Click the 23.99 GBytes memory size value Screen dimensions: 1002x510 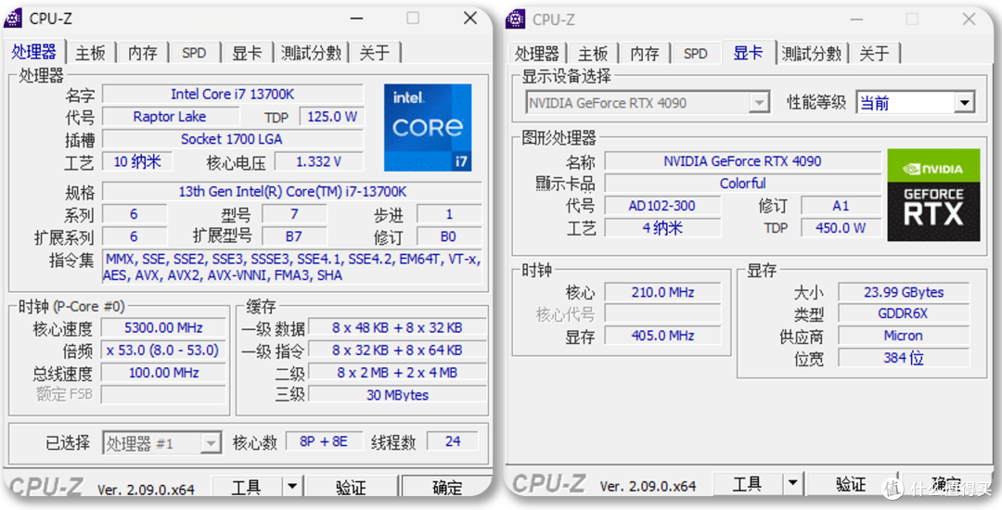[904, 292]
